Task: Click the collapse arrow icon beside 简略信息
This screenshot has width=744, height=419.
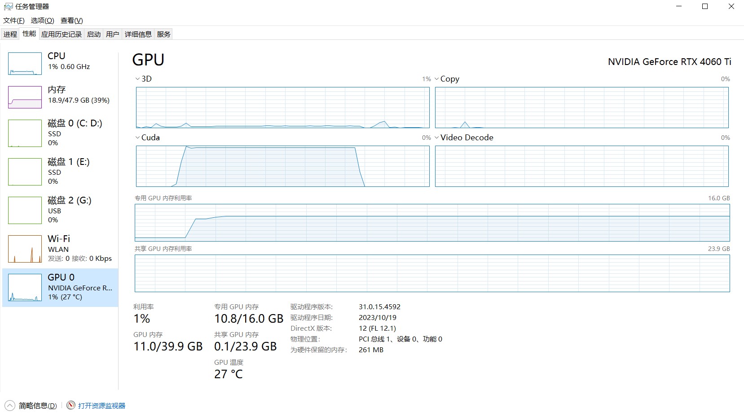Action: pyautogui.click(x=10, y=406)
